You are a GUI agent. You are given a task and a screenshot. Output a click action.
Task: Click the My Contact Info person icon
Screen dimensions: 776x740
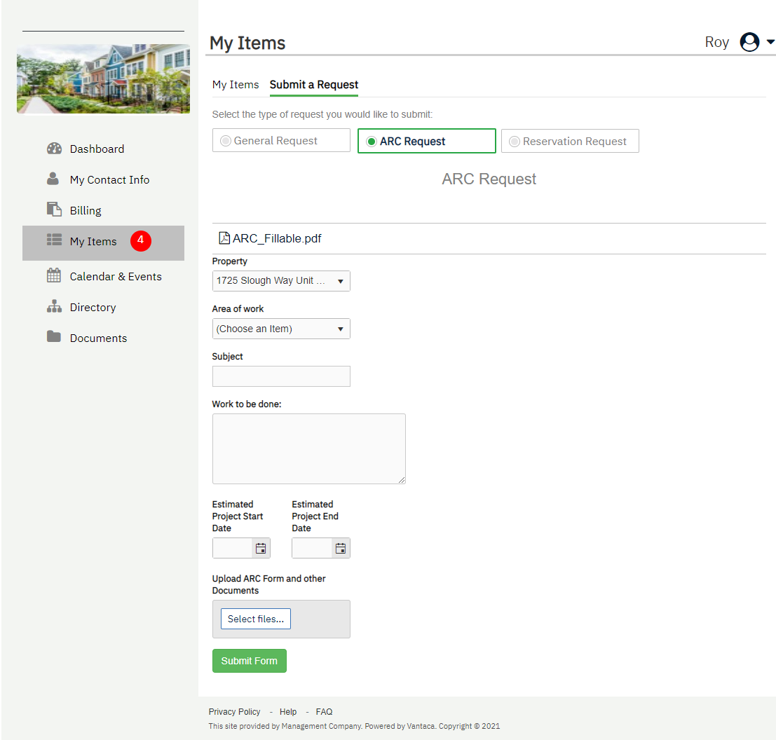point(53,179)
